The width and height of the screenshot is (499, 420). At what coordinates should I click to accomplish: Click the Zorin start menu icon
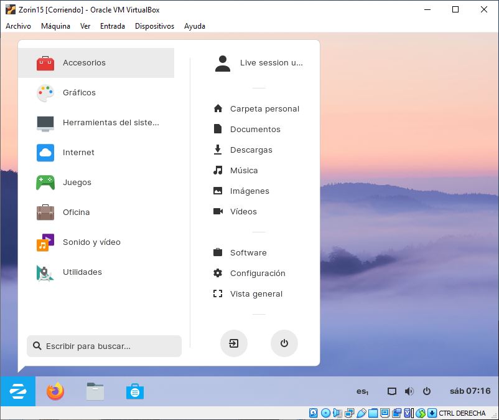(18, 391)
